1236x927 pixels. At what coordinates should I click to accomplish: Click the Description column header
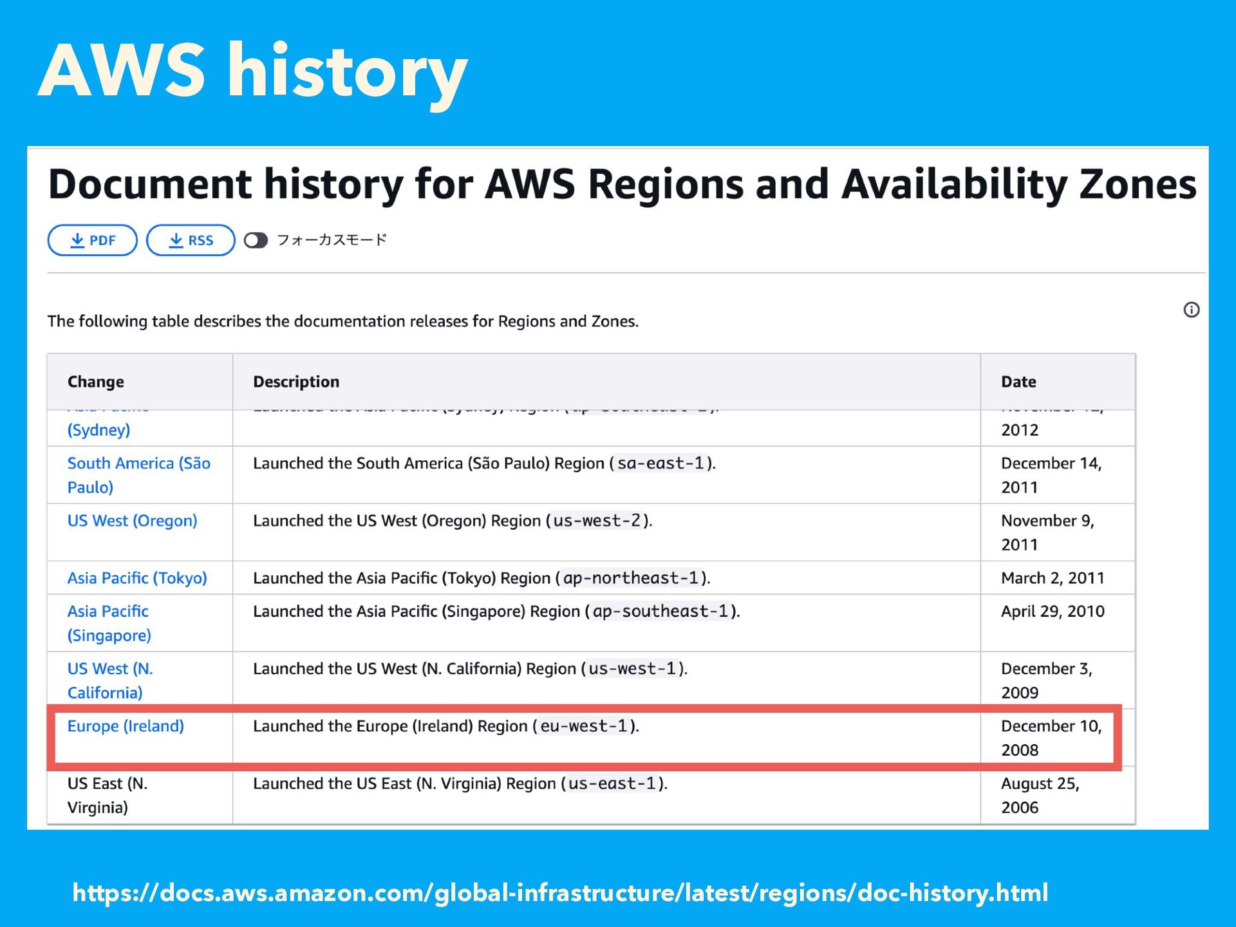296,382
